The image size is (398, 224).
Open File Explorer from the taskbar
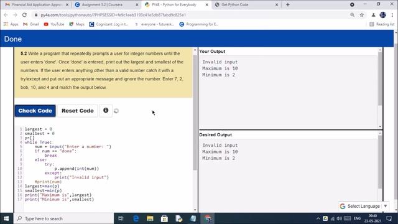point(150,218)
